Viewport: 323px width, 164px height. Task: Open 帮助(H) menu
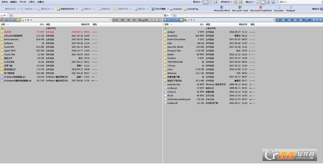coord(315,9)
